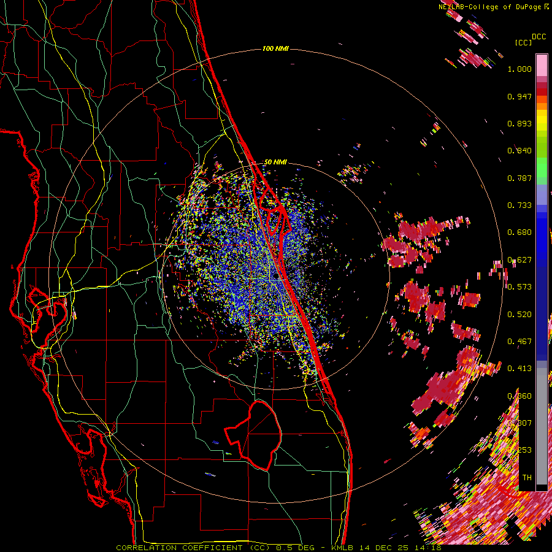Click the 0.520 legend value
Image resolution: width=552 pixels, height=552 pixels.
tap(519, 315)
